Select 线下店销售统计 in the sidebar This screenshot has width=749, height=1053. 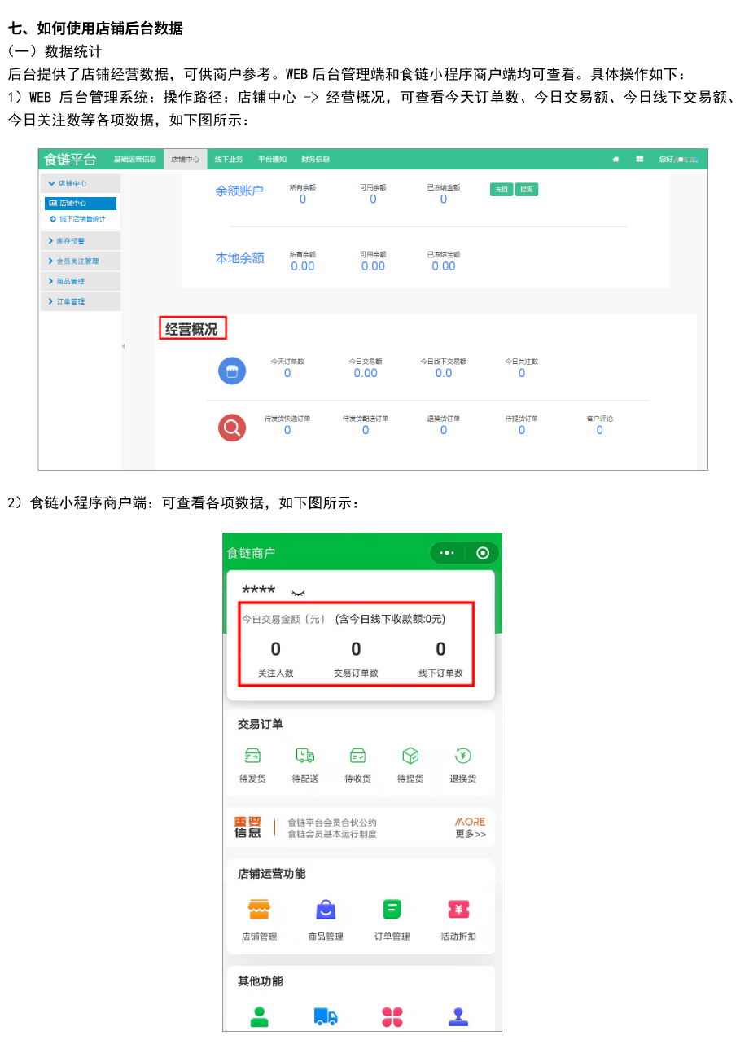tap(82, 218)
